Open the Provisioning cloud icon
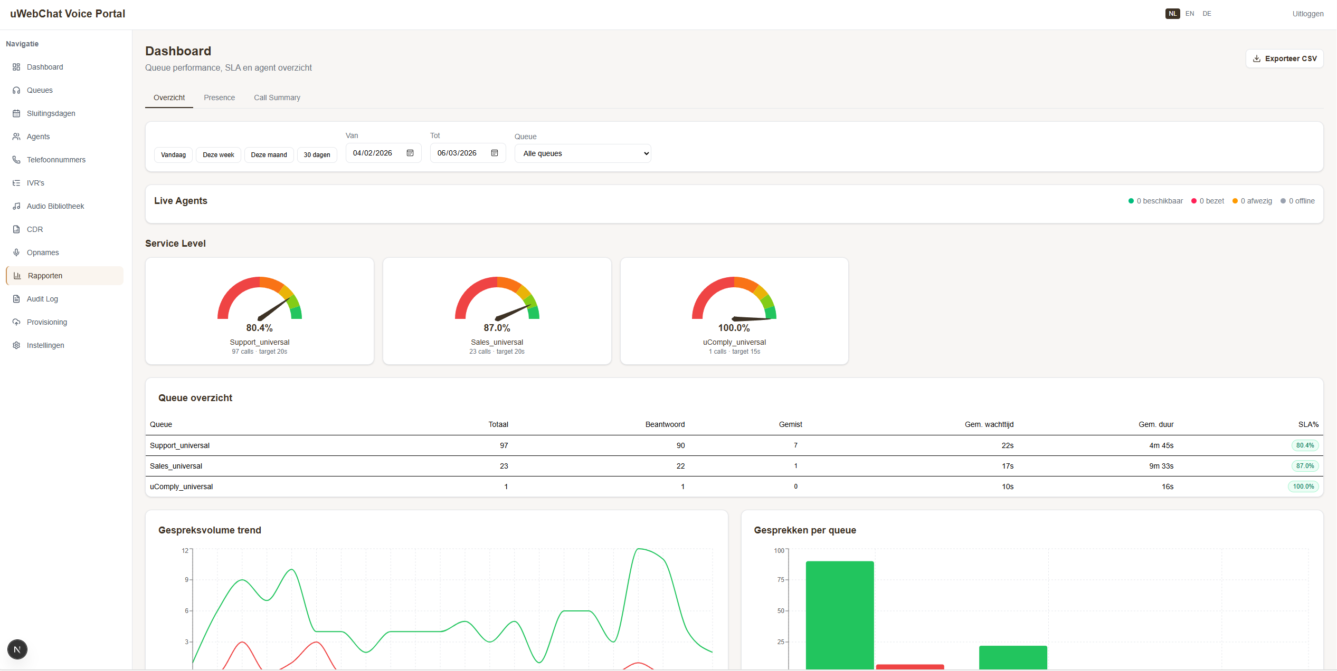1337x671 pixels. click(x=17, y=322)
